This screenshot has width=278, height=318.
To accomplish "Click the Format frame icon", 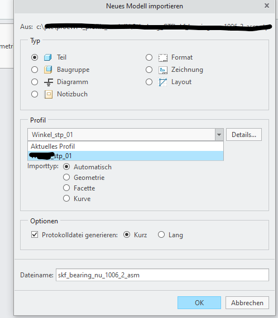I will point(163,57).
